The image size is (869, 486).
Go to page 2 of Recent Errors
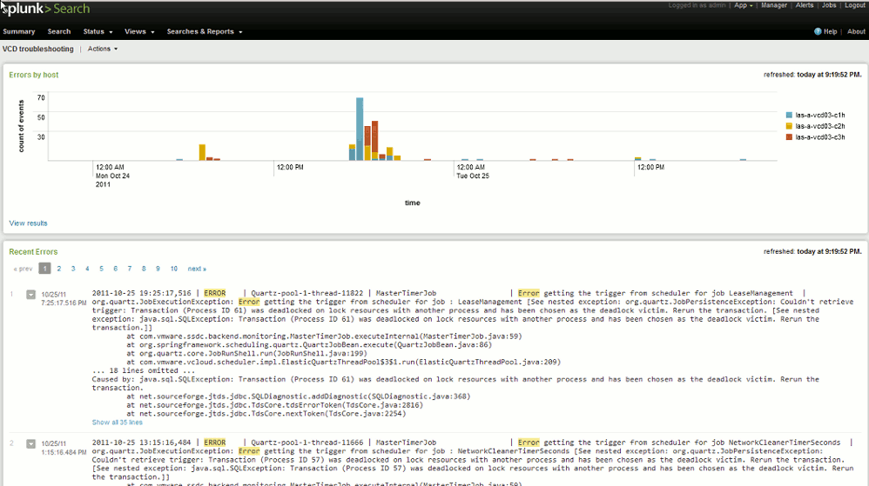point(59,269)
